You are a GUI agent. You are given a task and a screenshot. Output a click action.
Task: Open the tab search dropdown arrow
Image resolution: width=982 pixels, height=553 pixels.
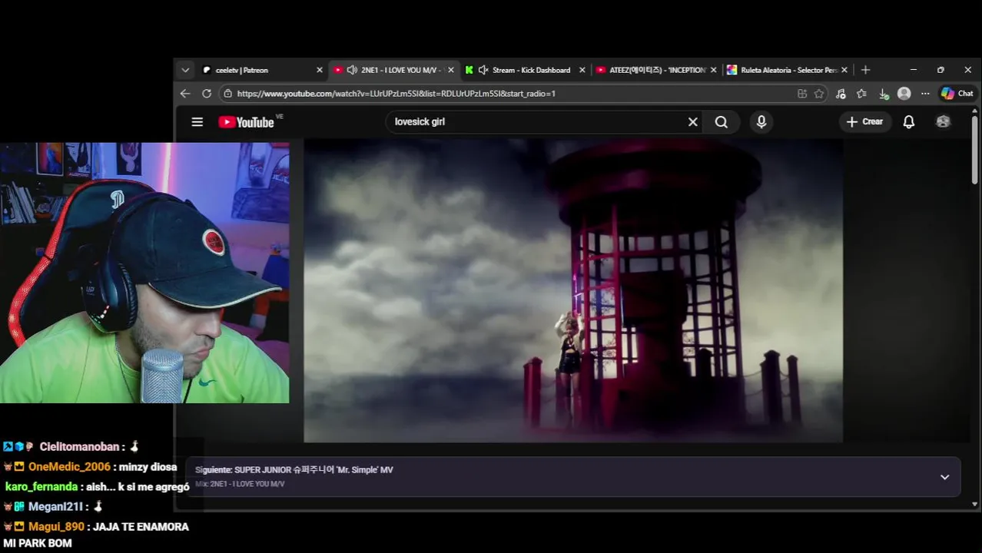pyautogui.click(x=185, y=70)
